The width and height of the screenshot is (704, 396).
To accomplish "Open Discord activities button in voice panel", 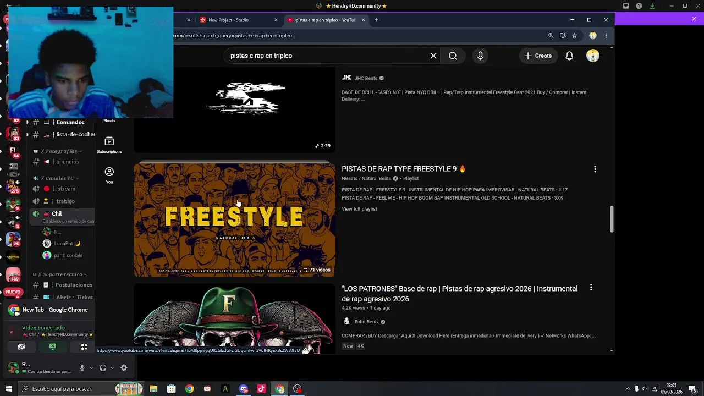I will click(84, 347).
